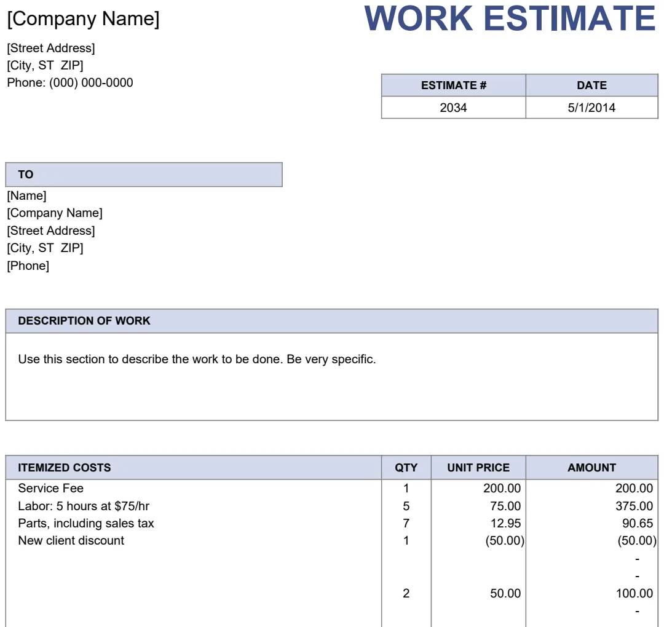The width and height of the screenshot is (664, 627).
Task: Select the date cell 5/1/2014
Action: point(591,108)
